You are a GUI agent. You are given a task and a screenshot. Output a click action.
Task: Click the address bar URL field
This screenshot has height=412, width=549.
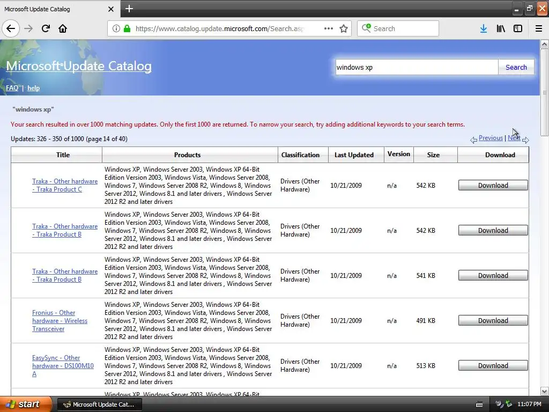(x=220, y=28)
